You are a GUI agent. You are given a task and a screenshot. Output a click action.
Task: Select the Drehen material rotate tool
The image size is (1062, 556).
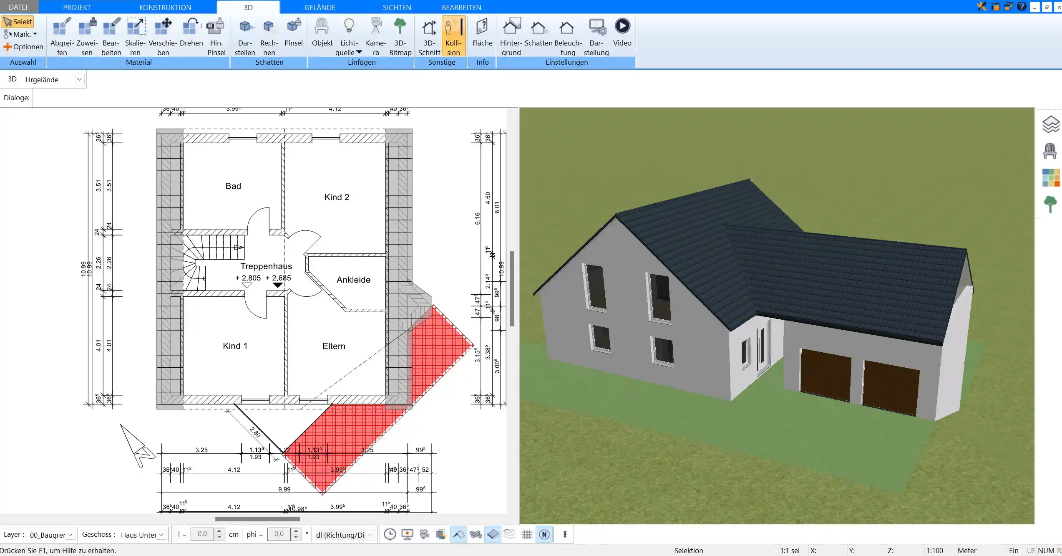(191, 32)
